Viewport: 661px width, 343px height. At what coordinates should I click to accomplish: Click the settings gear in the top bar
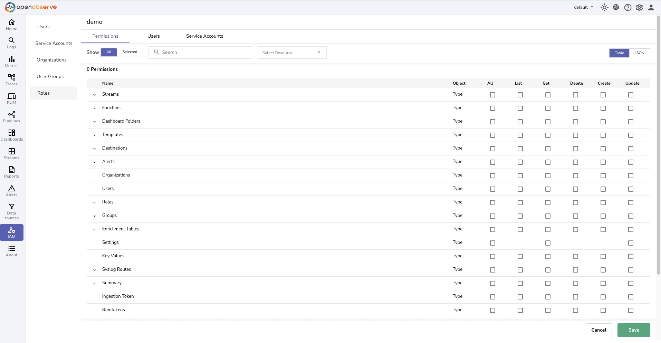639,7
